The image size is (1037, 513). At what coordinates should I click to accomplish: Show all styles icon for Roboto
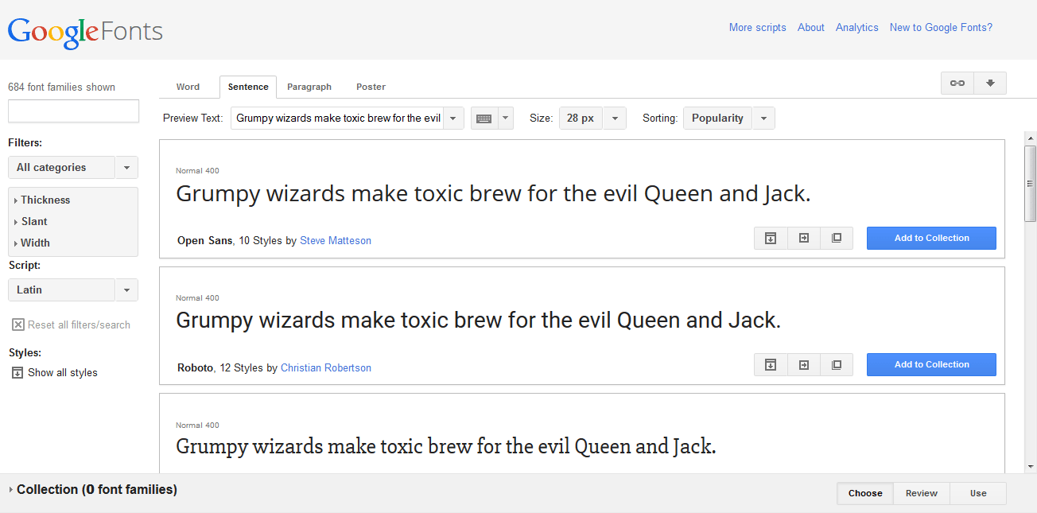tap(771, 364)
